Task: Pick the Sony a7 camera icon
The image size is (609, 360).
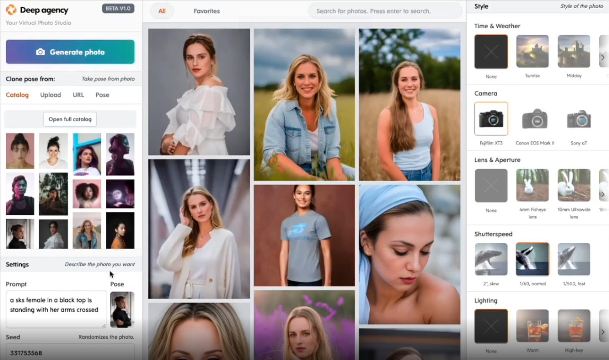Action: [578, 119]
